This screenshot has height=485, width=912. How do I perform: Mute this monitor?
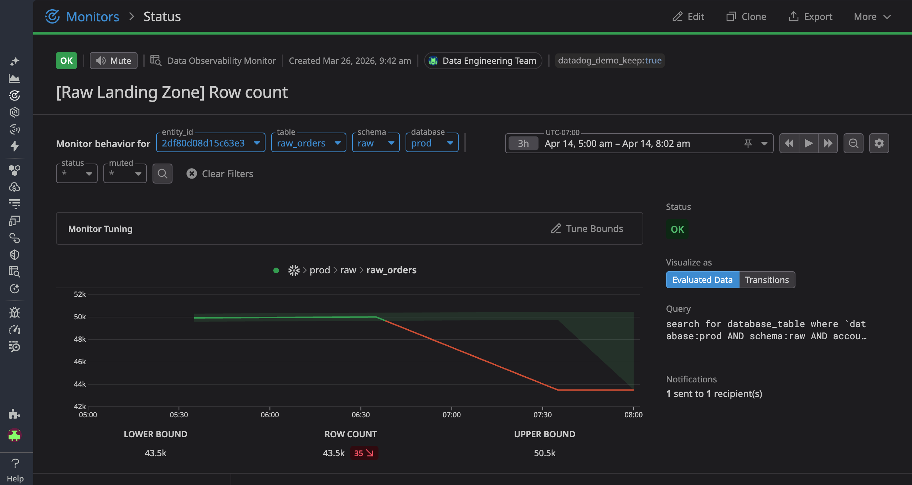click(x=114, y=61)
